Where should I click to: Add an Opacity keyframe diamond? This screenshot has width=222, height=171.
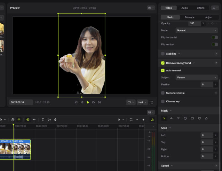pos(212,23)
